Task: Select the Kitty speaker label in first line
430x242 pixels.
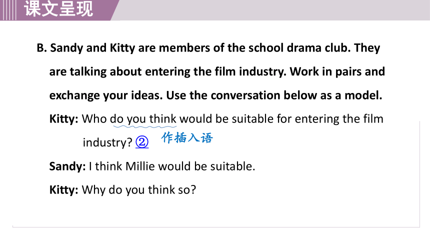Action: point(63,119)
